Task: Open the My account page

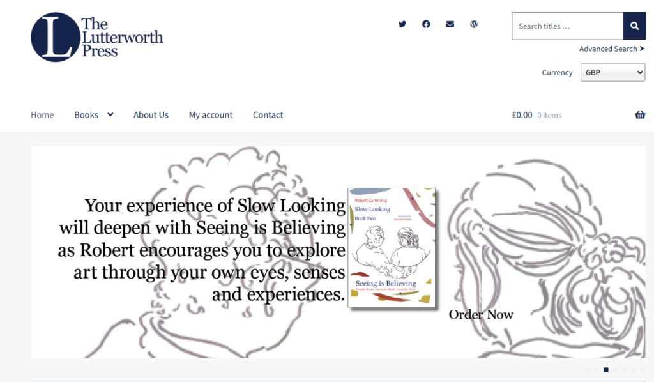Action: click(x=211, y=115)
